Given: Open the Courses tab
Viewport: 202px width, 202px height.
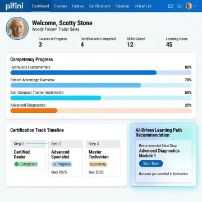Looking at the screenshot, I should [x=61, y=6].
